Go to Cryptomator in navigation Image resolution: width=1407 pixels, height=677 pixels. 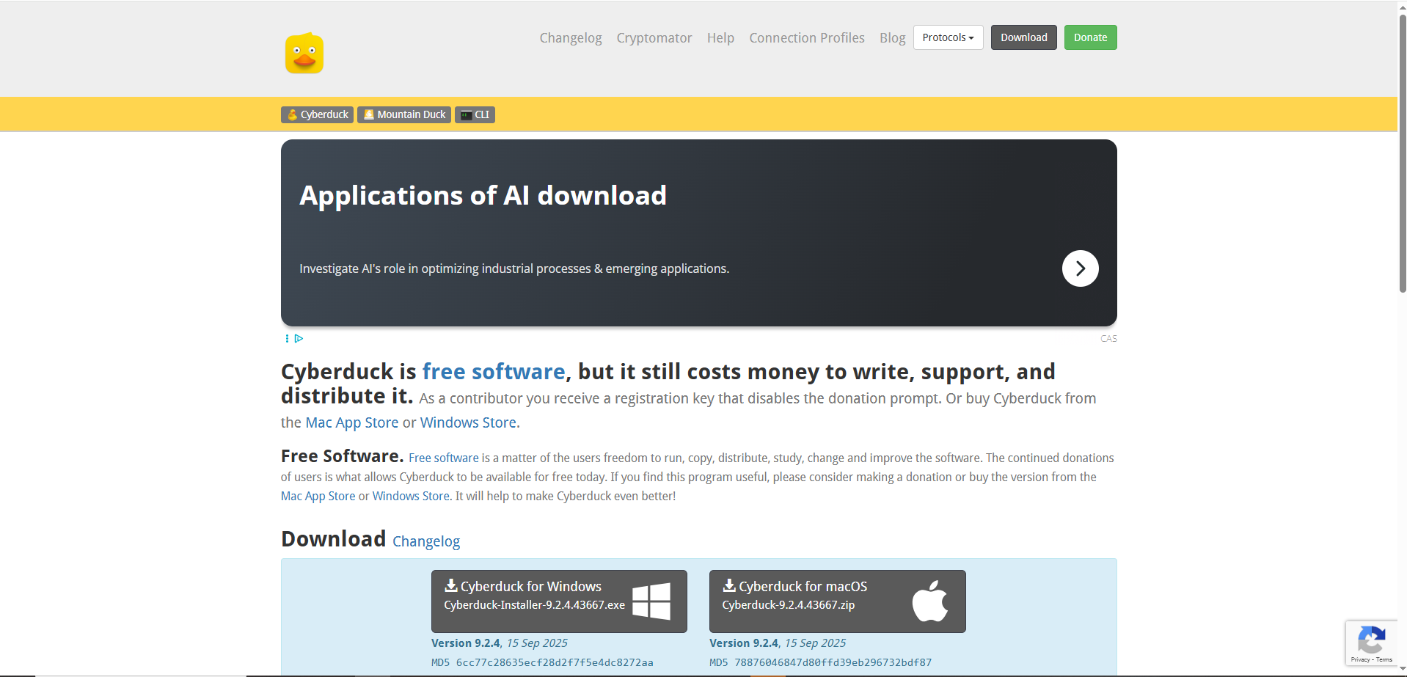[654, 38]
